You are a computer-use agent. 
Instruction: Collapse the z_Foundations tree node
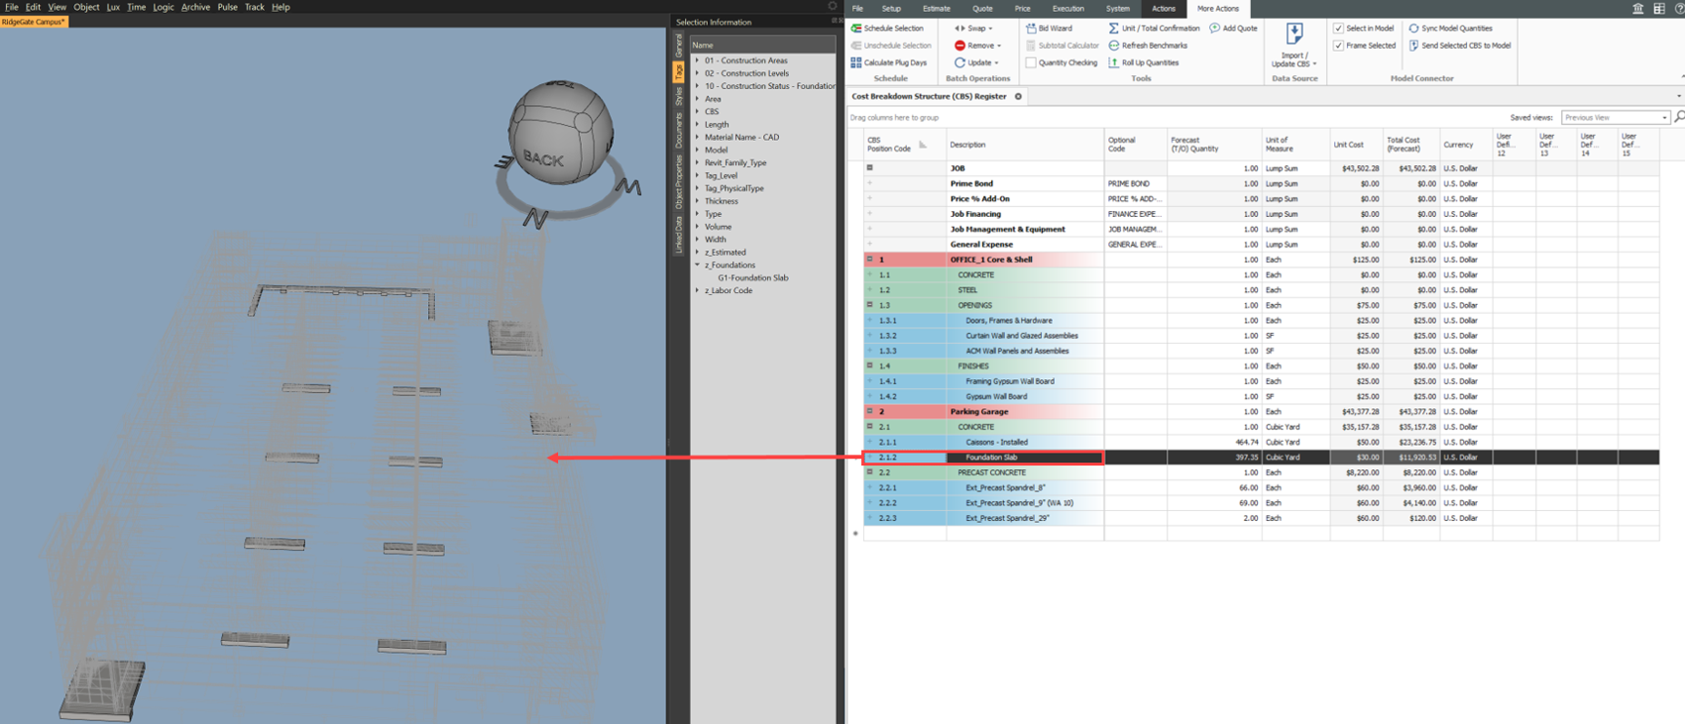coord(698,265)
